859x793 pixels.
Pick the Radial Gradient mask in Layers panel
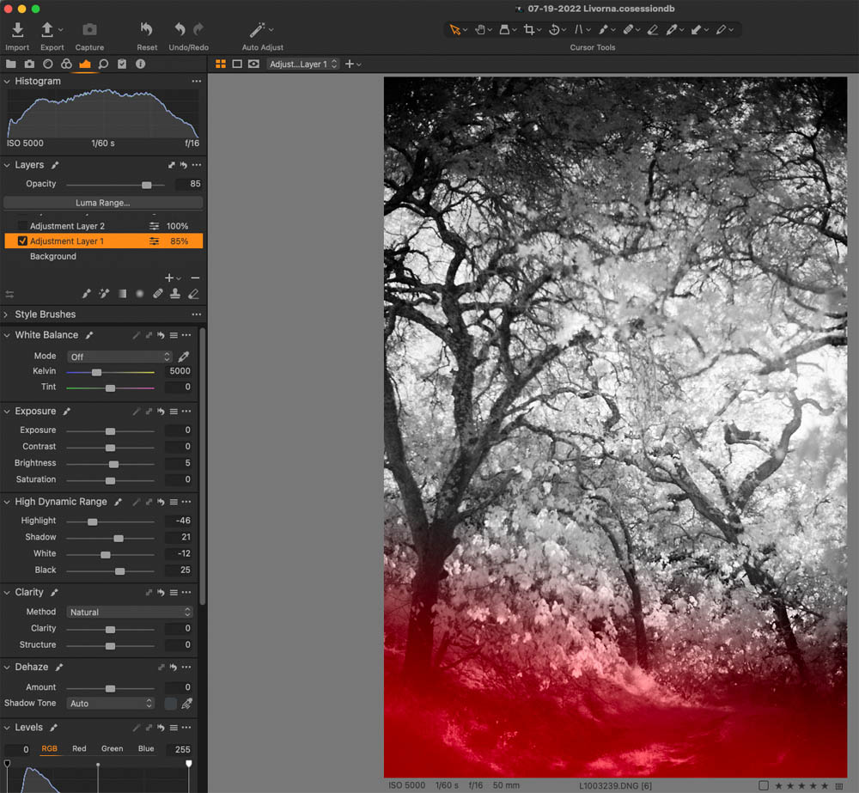[x=140, y=294]
